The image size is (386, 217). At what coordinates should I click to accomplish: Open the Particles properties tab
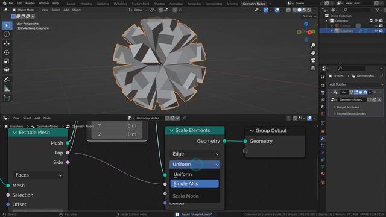pos(323,146)
